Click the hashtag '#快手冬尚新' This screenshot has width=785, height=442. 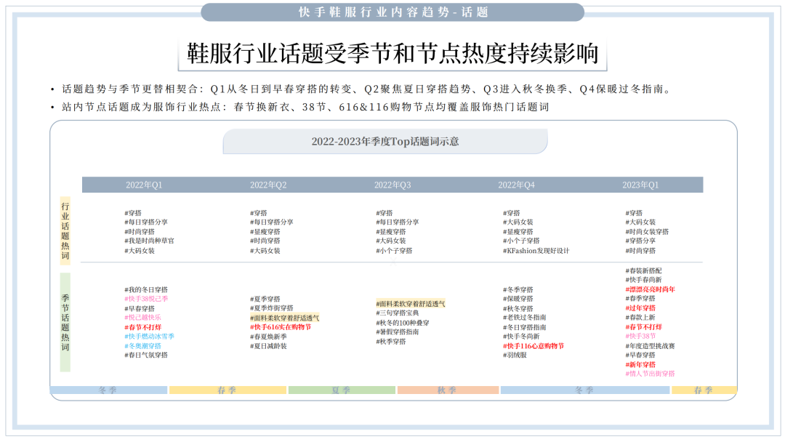tap(521, 337)
